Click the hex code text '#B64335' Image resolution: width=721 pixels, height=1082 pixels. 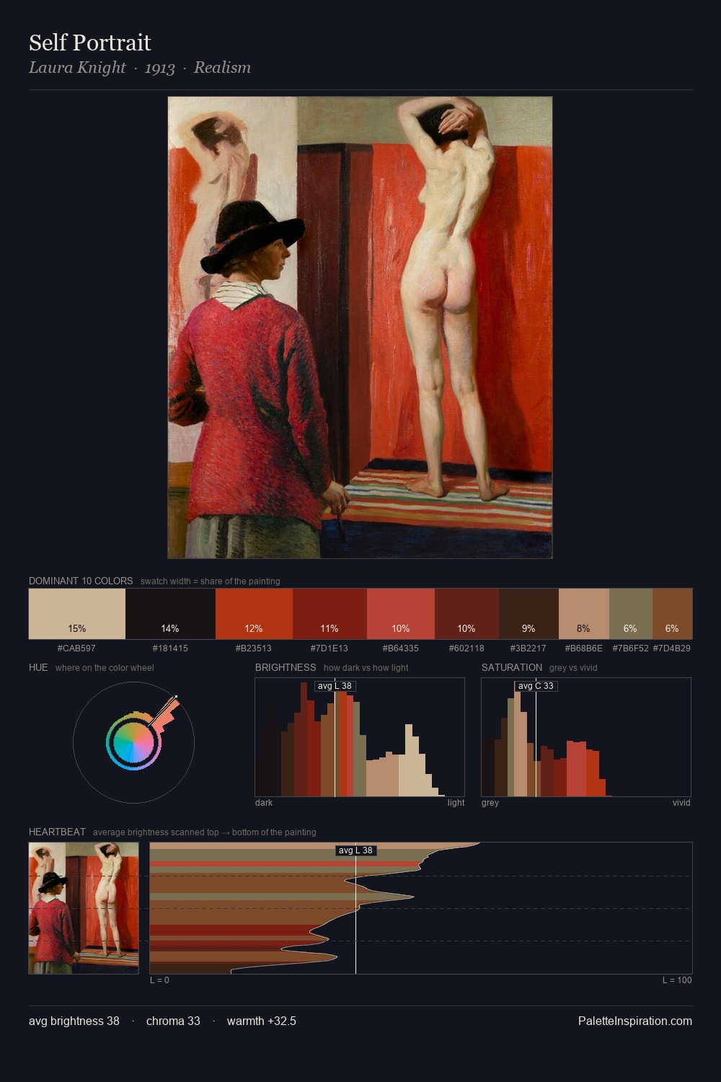pyautogui.click(x=401, y=648)
